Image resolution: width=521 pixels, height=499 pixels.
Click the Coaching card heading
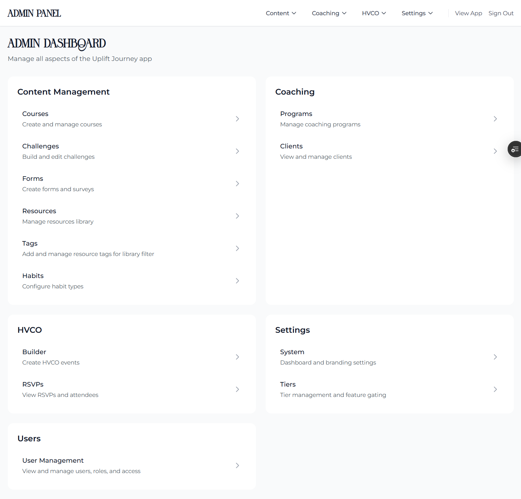[x=295, y=92]
